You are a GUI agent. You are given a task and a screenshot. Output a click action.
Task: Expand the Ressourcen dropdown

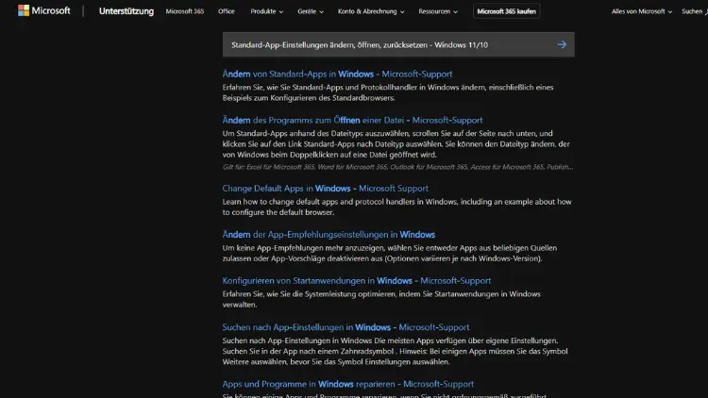click(x=437, y=11)
